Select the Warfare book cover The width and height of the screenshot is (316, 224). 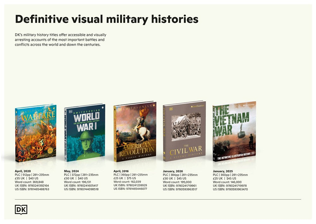36,133
